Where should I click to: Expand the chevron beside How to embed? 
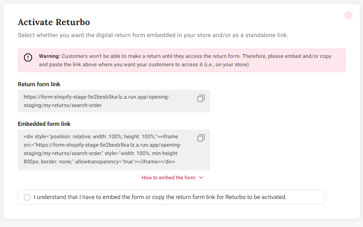coord(201,178)
